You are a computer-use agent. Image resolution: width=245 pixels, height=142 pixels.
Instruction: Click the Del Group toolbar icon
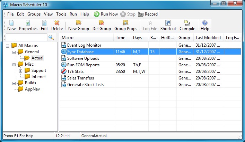102,23
